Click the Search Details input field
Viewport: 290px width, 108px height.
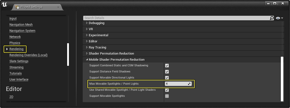176,18
